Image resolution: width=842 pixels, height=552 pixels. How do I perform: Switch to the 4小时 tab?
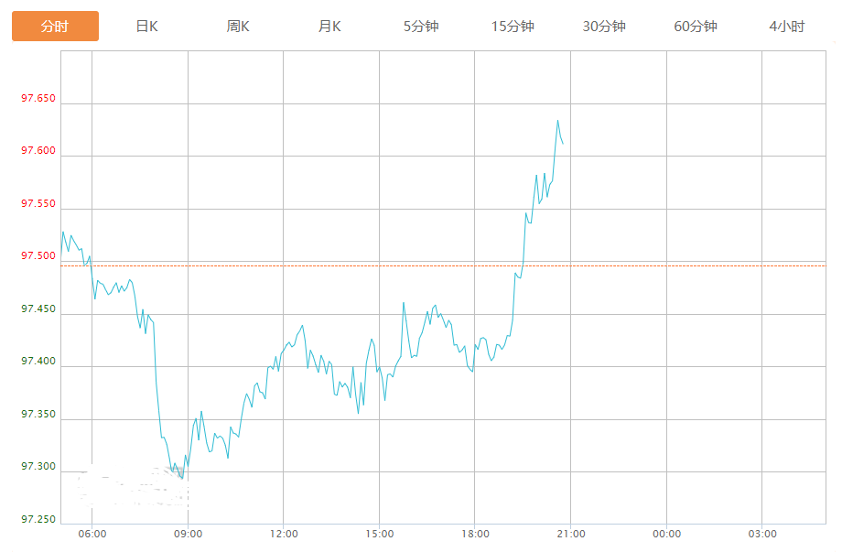tap(787, 27)
